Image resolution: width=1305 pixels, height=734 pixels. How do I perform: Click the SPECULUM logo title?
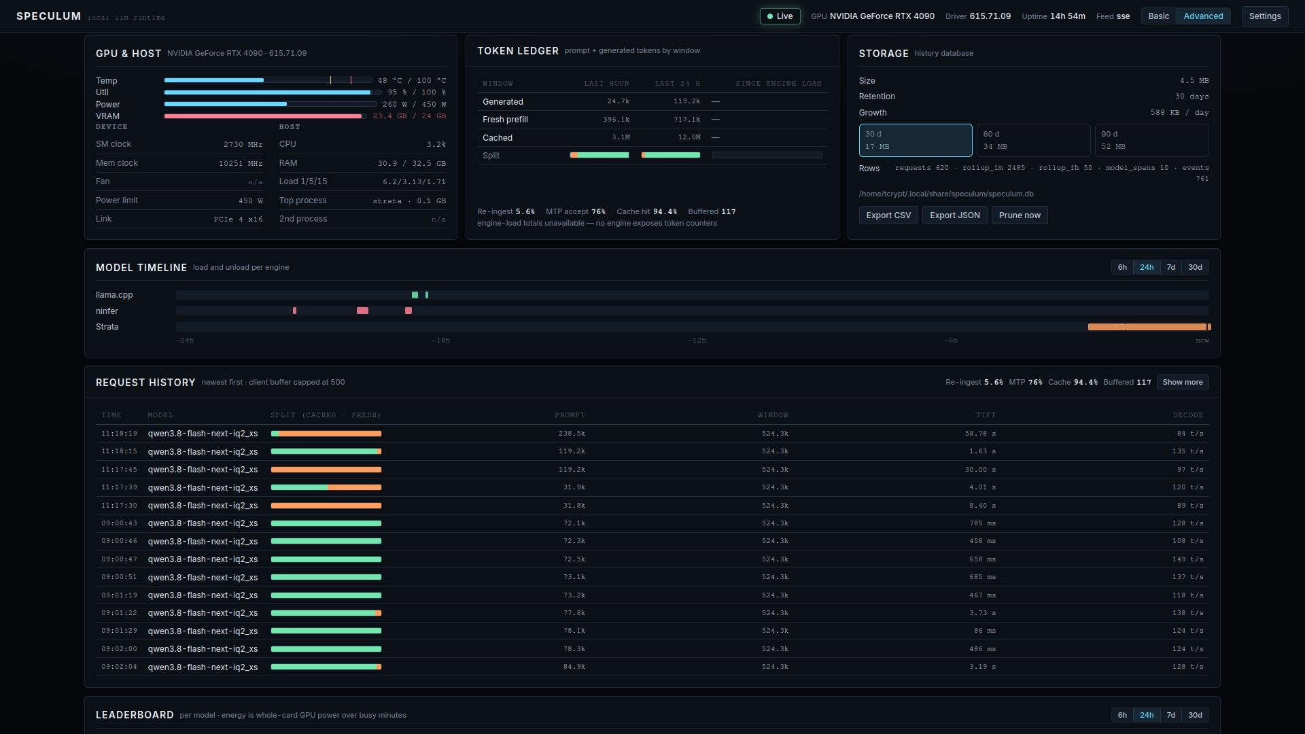pos(48,16)
